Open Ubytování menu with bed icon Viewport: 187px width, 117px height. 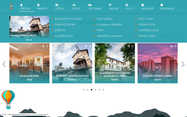tap(95, 7)
